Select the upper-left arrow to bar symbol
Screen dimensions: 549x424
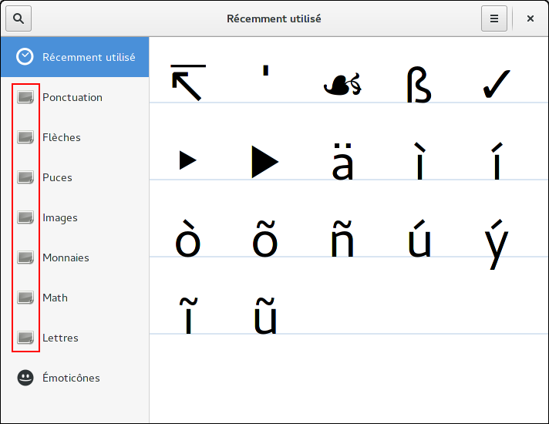(187, 83)
